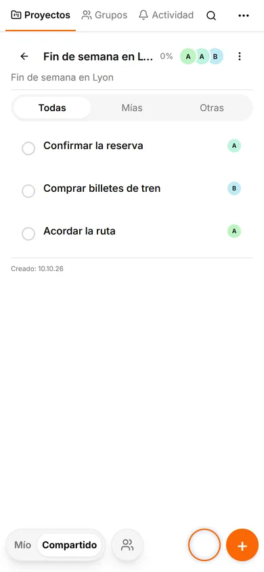Click assignee avatar A on Acordar la ruta
This screenshot has height=572, width=264.
(234, 231)
